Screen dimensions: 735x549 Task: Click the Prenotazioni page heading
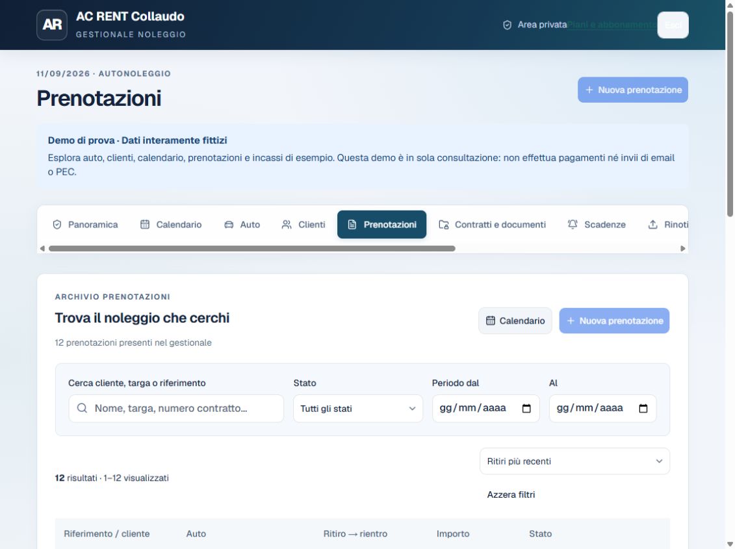[99, 99]
